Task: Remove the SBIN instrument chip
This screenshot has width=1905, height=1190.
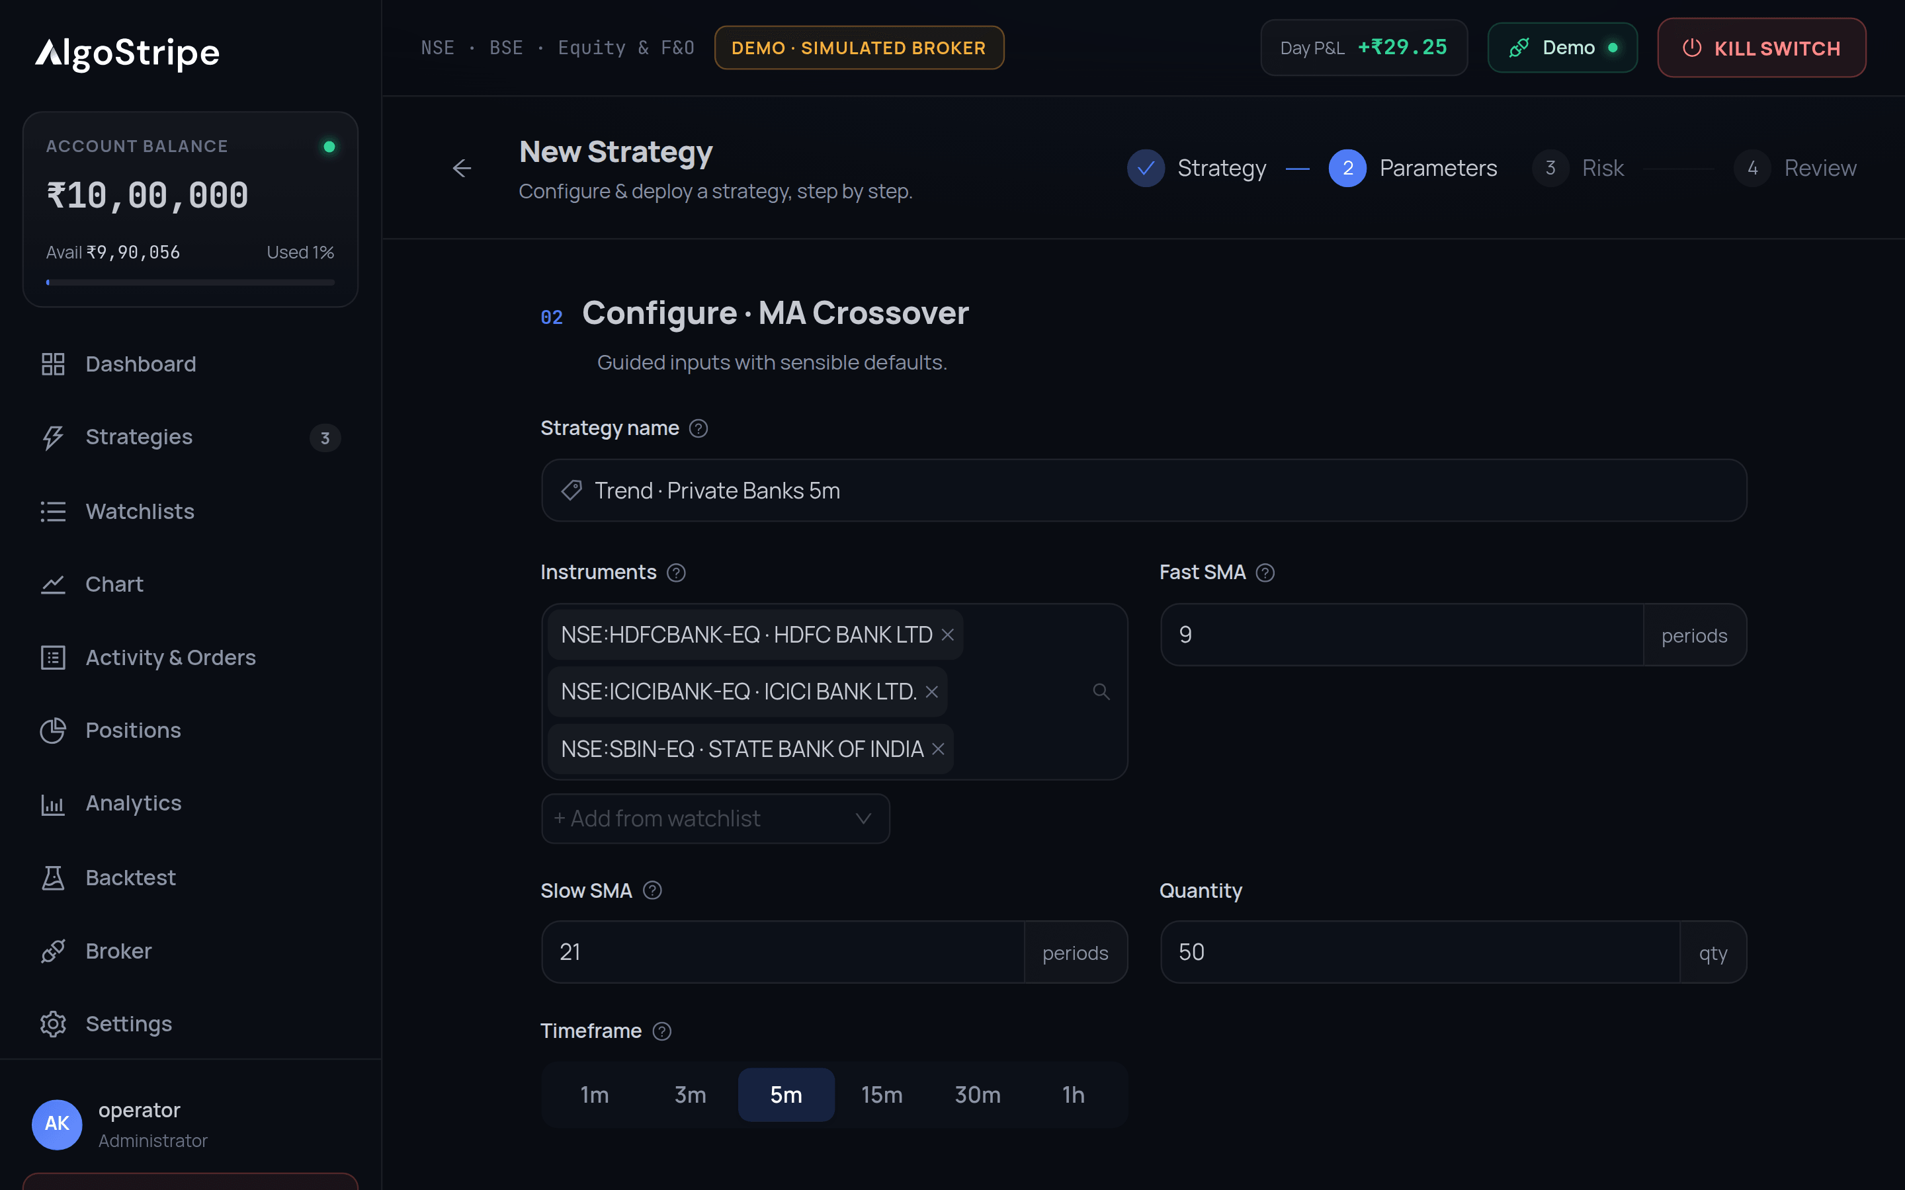Action: [x=939, y=748]
